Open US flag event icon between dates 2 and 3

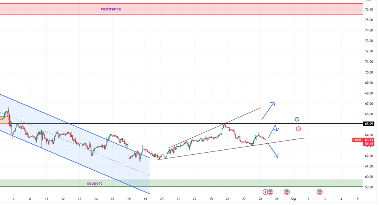(319, 192)
